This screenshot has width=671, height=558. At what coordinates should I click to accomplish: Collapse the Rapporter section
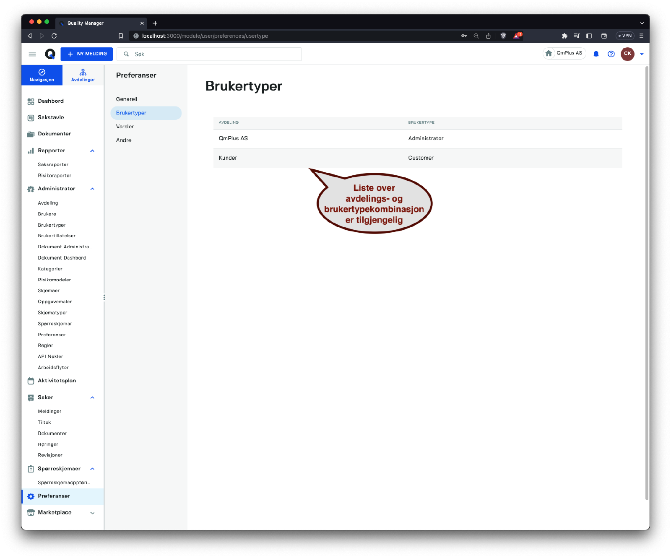(92, 151)
